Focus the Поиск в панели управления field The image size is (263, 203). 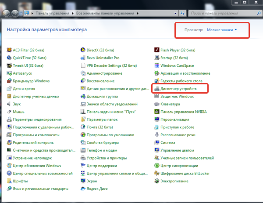(x=223, y=13)
